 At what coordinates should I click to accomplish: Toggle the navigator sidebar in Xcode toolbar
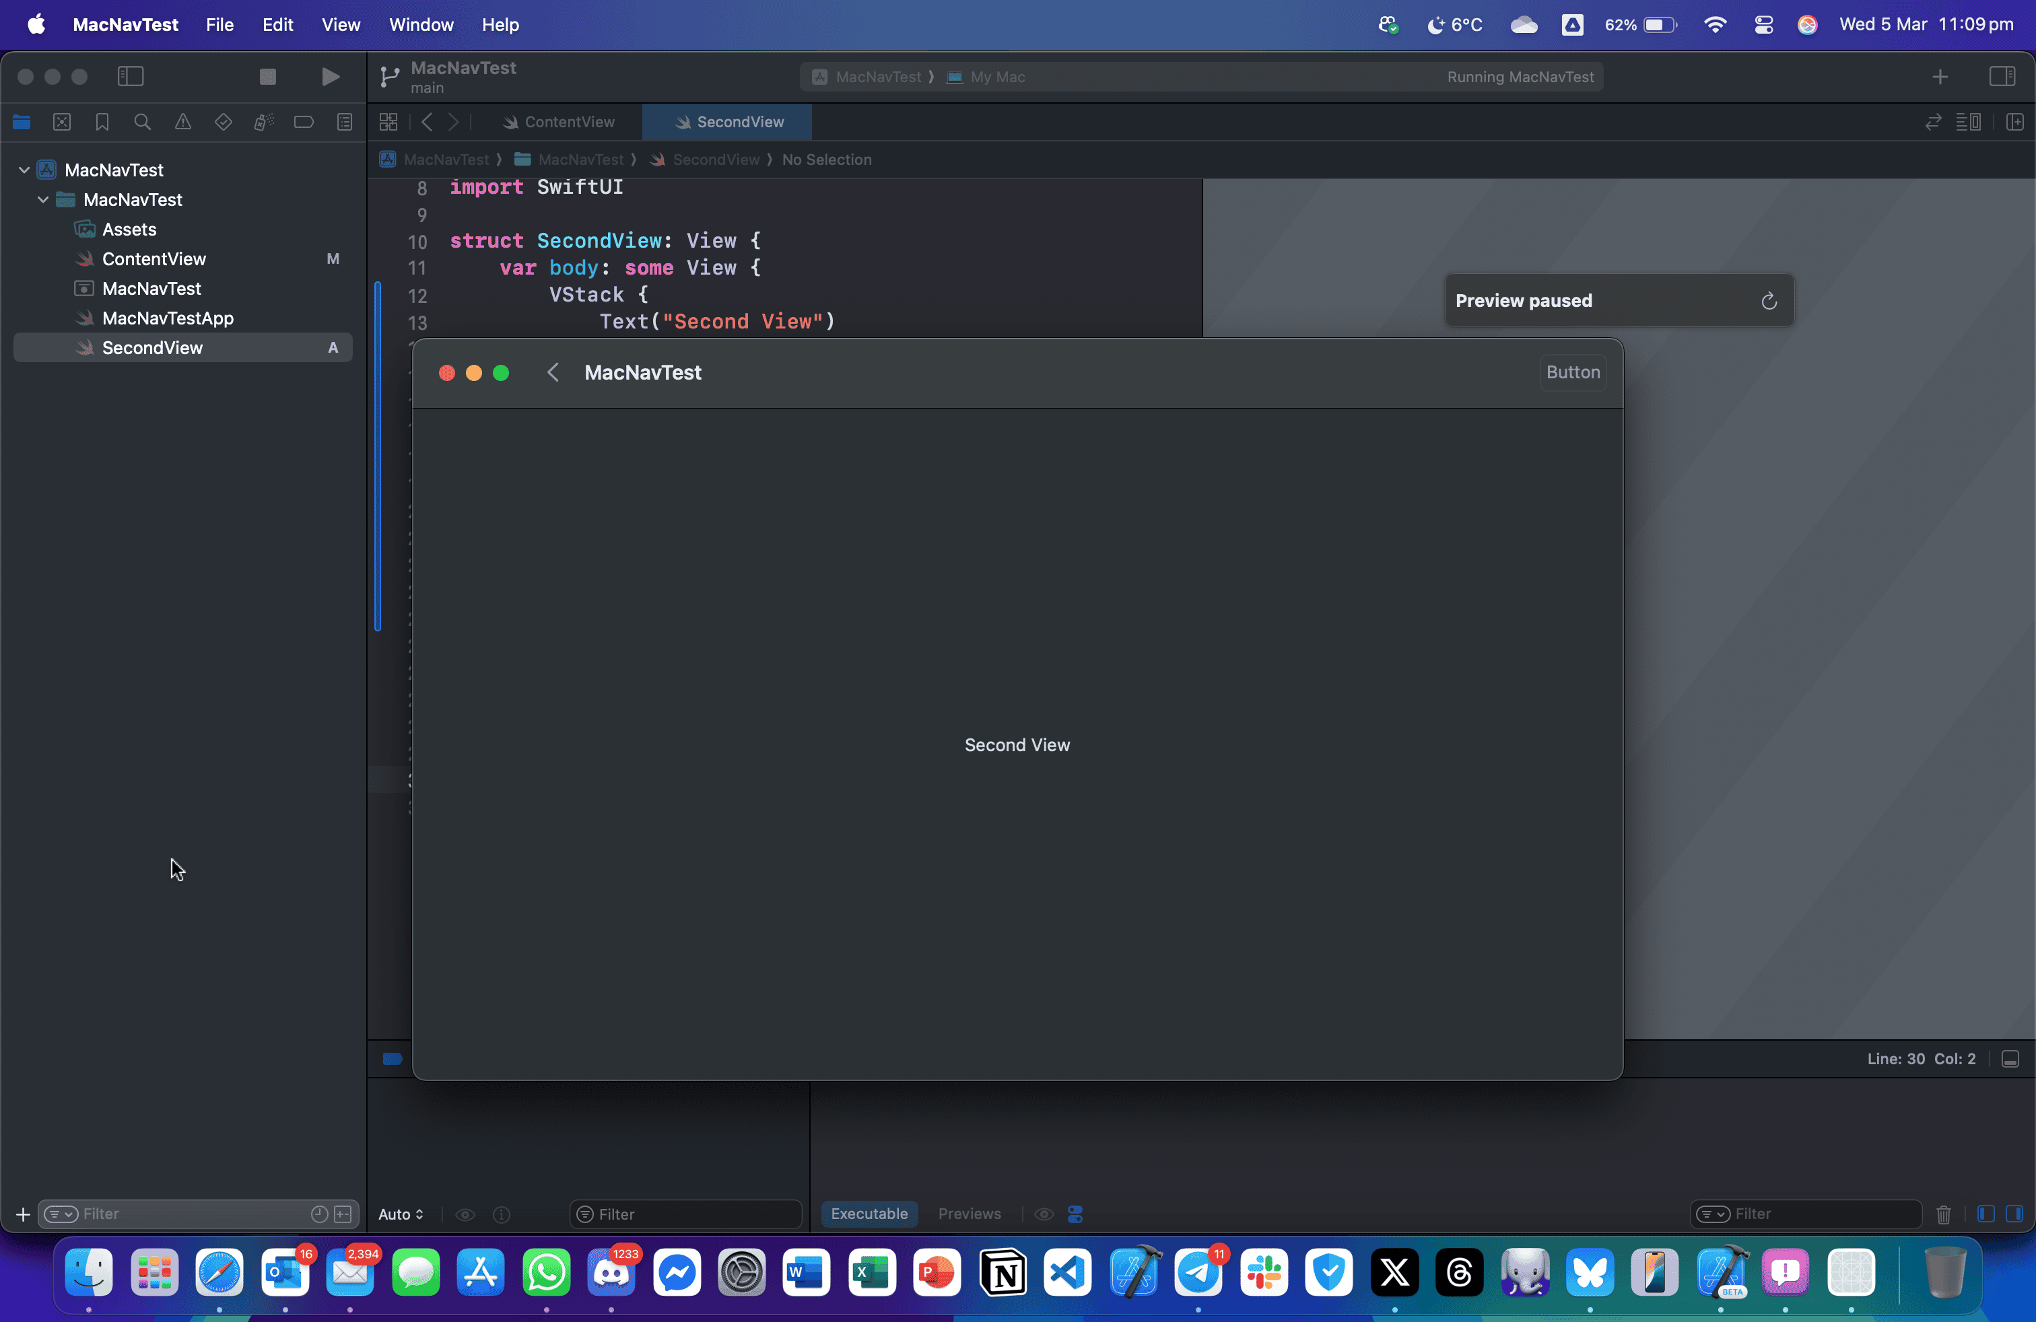(130, 76)
